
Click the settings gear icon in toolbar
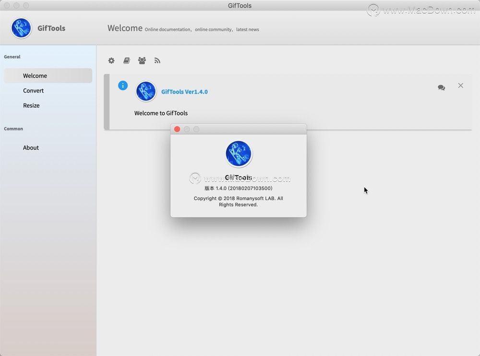click(x=111, y=60)
